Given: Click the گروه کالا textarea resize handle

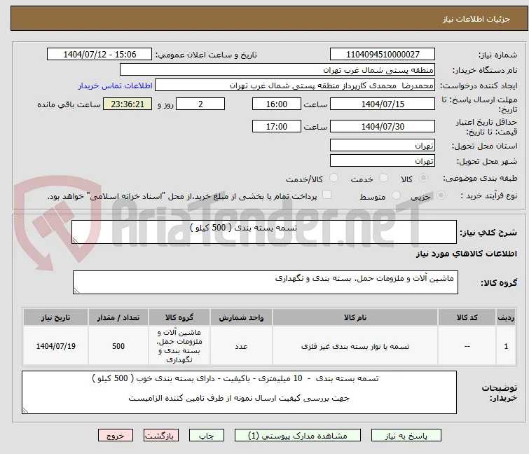Looking at the screenshot, I should pos(76,291).
